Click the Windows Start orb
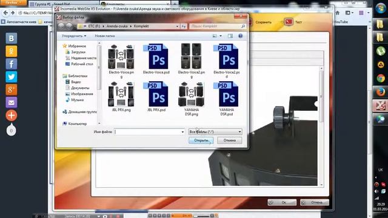388x218 pixels. [381, 8]
